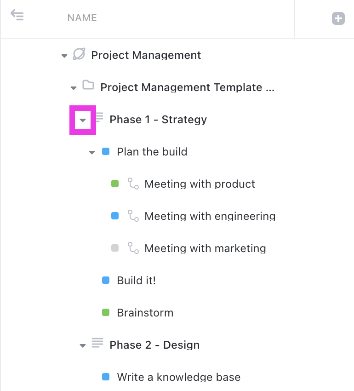Collapse the Project Management space
Viewport: 354px width, 391px height.
tap(64, 56)
